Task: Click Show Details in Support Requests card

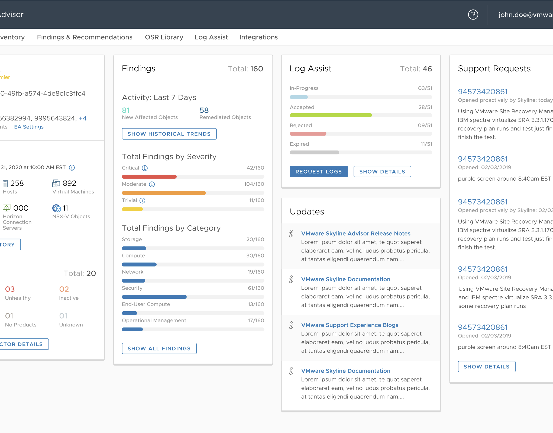Action: pyautogui.click(x=486, y=367)
